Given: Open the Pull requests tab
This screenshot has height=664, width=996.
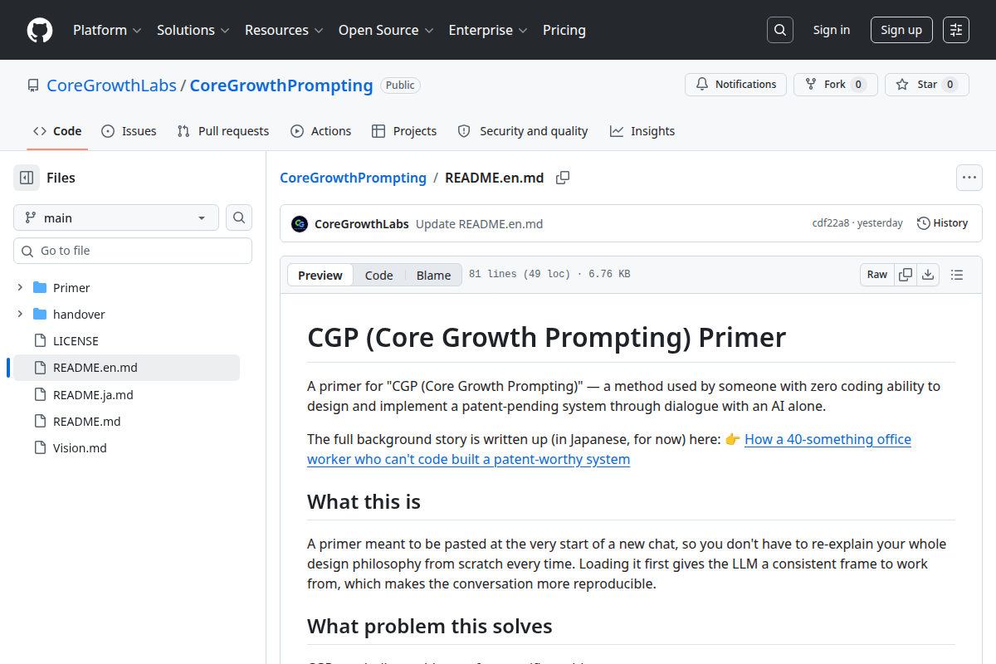Looking at the screenshot, I should (223, 131).
